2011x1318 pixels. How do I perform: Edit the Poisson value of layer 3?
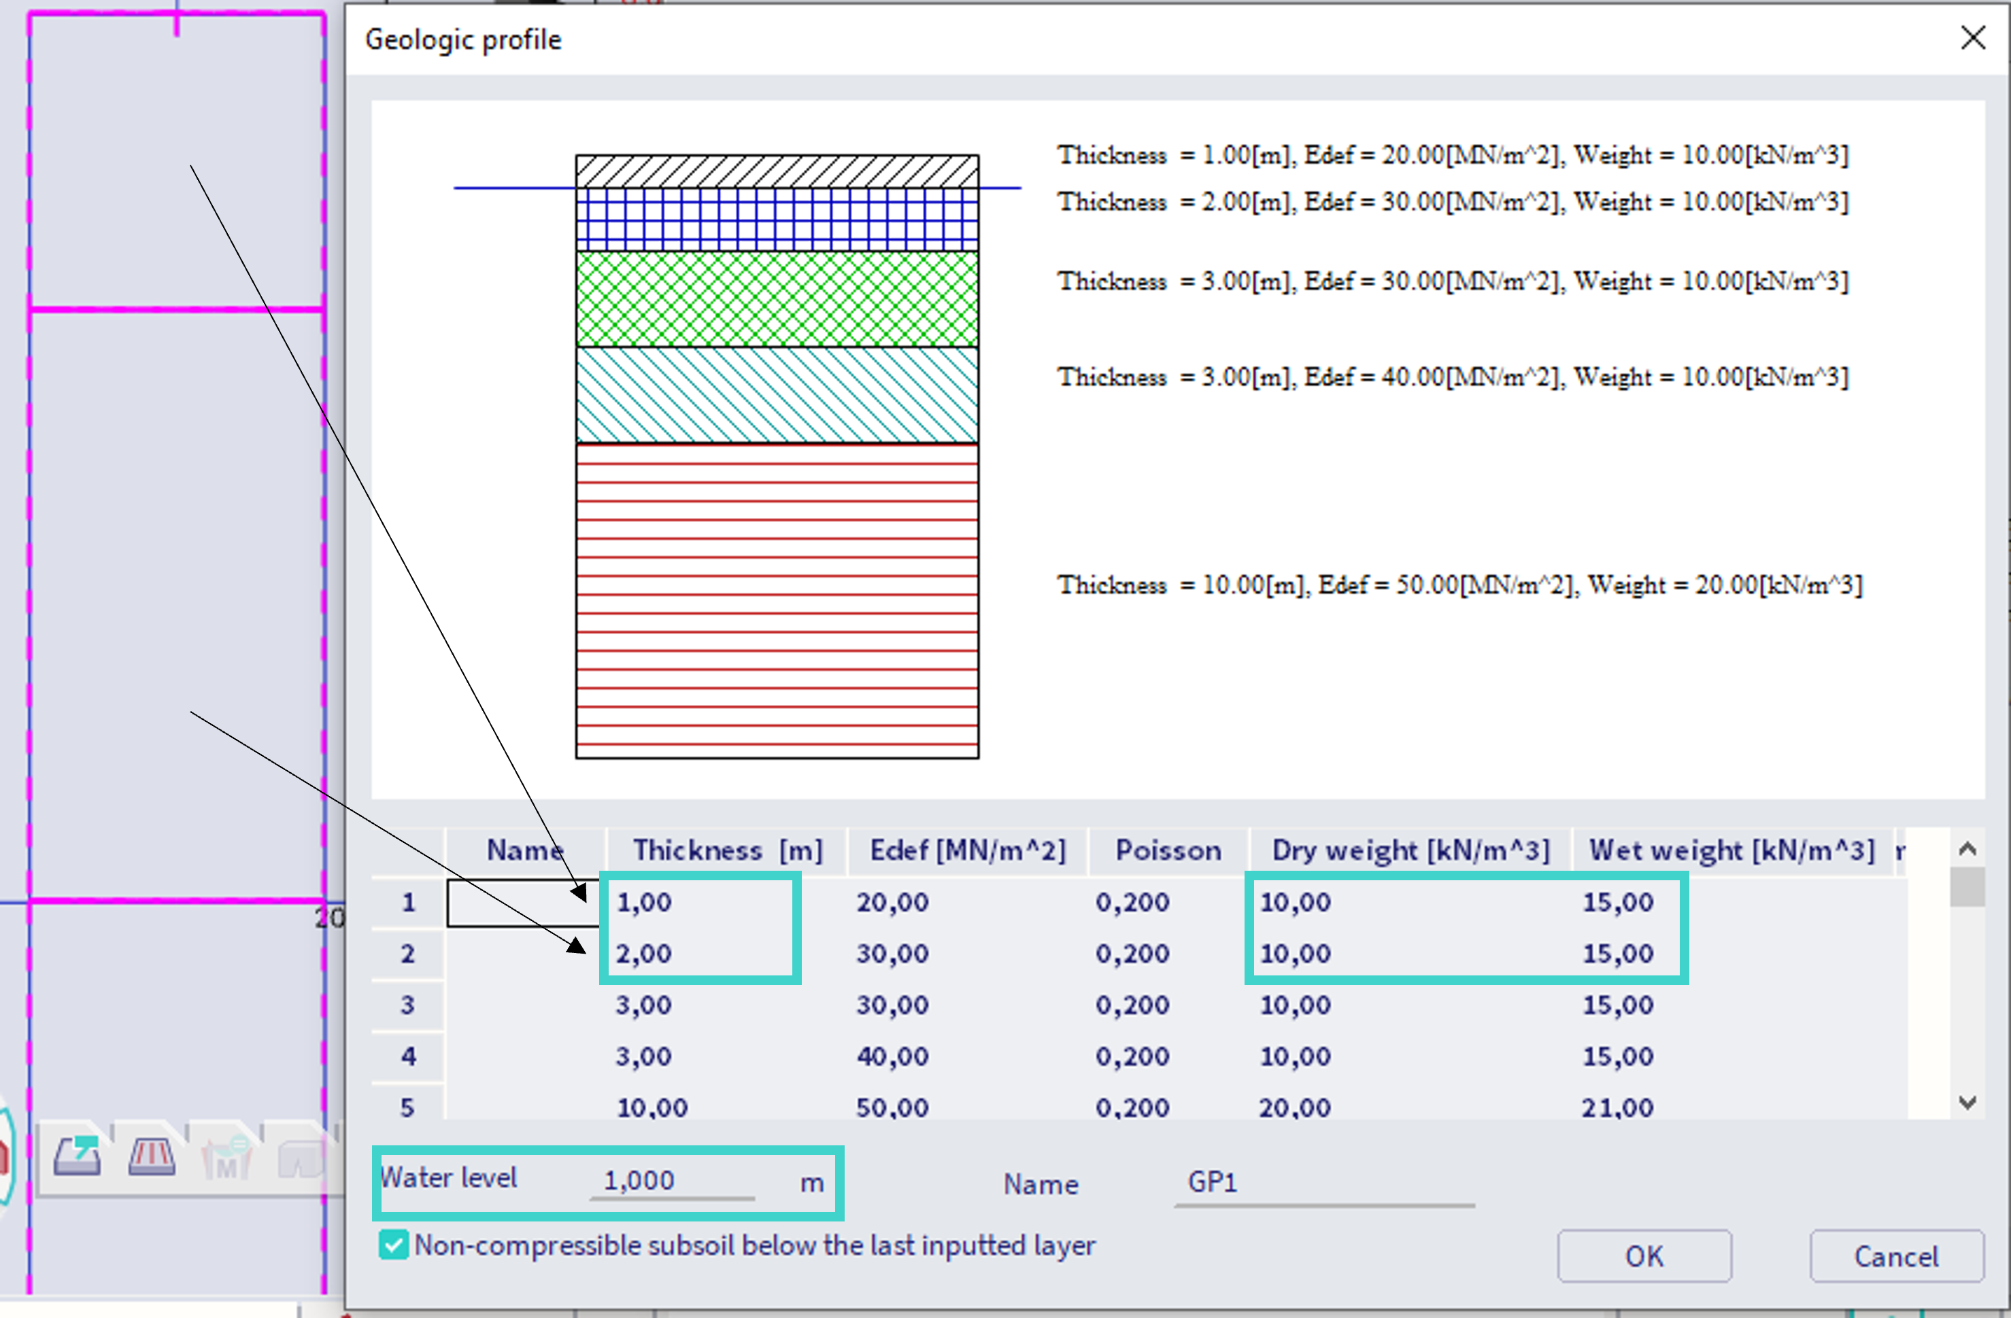point(1132,1005)
